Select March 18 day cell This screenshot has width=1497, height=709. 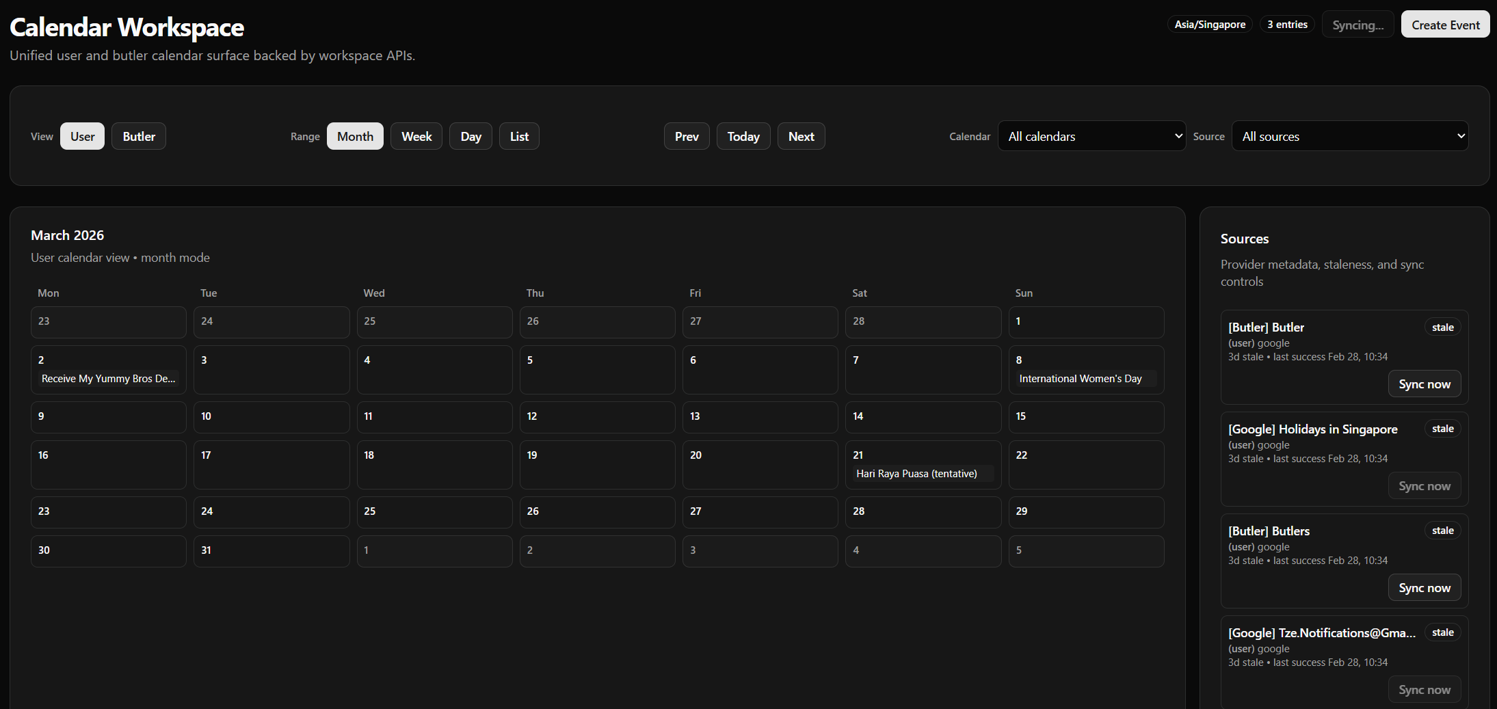434,464
